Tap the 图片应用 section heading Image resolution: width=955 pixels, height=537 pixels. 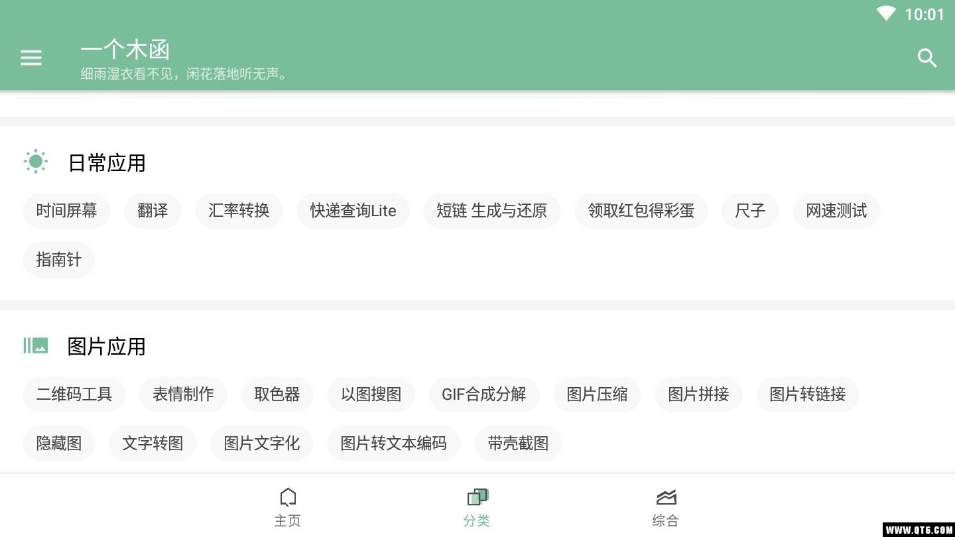point(107,346)
